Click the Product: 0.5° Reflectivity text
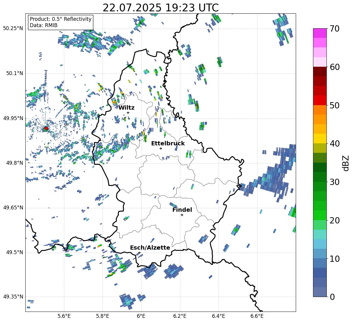Screen dimensions: 353x322 pos(61,19)
